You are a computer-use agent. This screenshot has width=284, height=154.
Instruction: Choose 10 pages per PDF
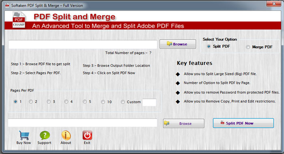coord(103,102)
